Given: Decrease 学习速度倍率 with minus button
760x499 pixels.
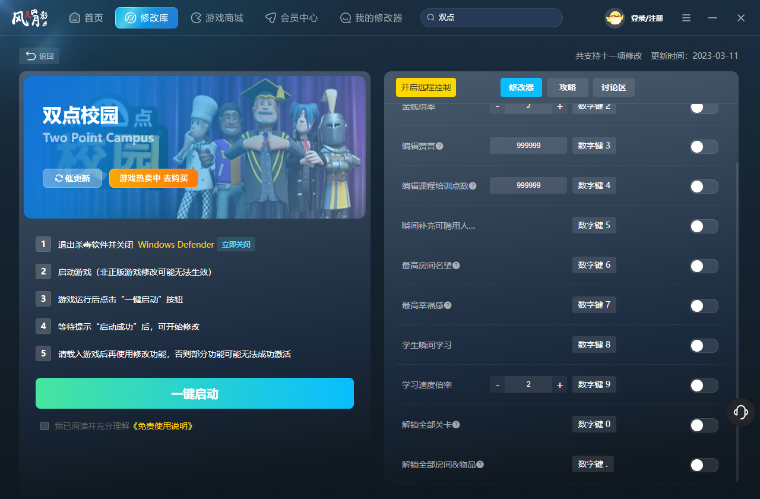Looking at the screenshot, I should [498, 385].
